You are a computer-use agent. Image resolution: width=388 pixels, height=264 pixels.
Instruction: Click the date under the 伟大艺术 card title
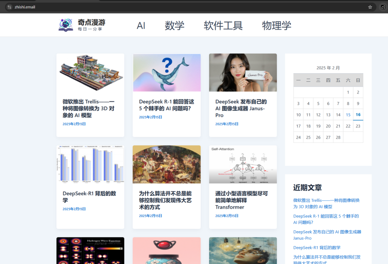pyautogui.click(x=150, y=216)
